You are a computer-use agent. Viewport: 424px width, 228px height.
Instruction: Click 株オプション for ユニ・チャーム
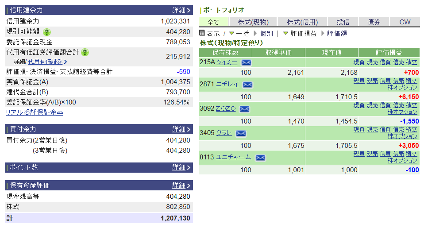pos(402,161)
